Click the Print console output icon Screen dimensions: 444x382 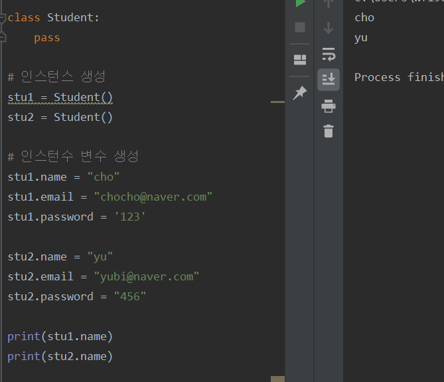(329, 106)
